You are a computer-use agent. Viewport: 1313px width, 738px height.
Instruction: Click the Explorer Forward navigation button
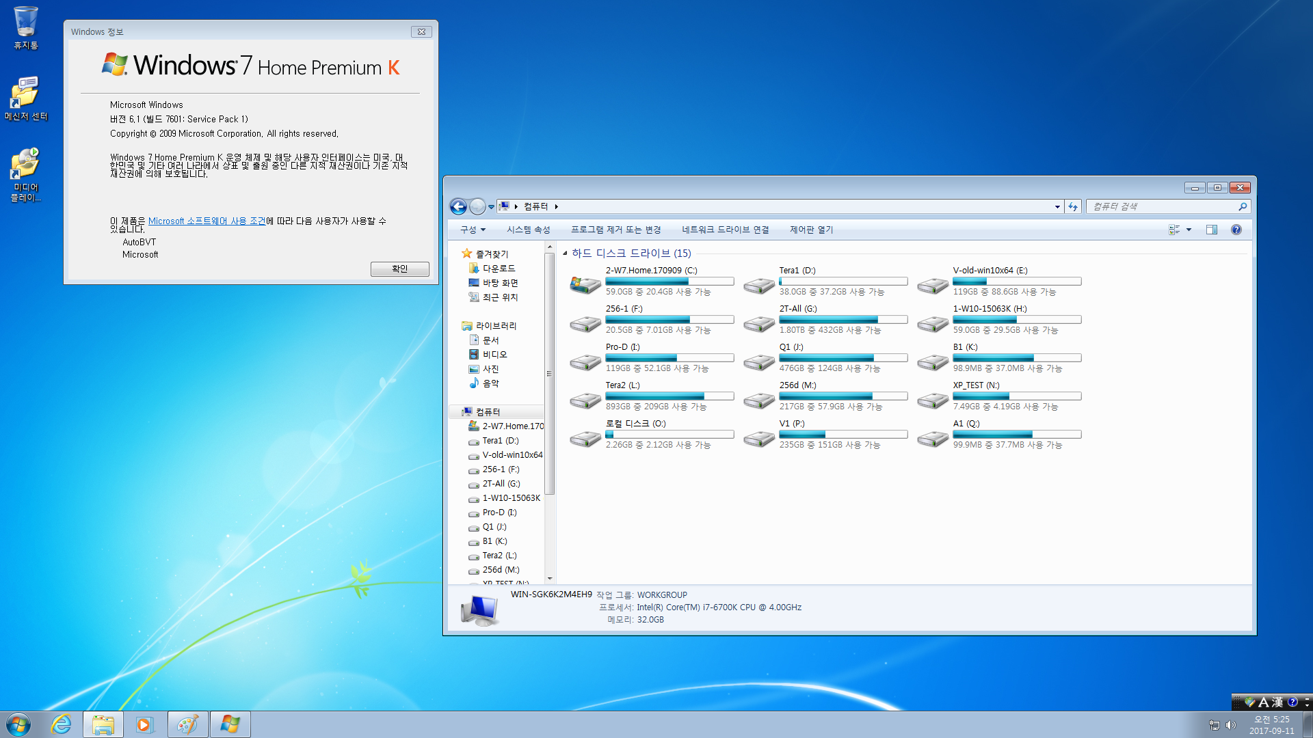477,206
